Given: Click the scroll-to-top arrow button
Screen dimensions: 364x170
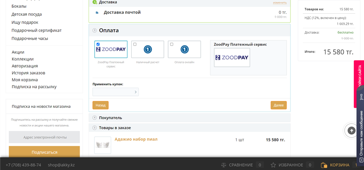Looking at the screenshot, I should [x=352, y=131].
